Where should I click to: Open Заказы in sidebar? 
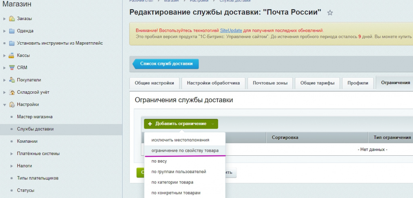pos(25,19)
